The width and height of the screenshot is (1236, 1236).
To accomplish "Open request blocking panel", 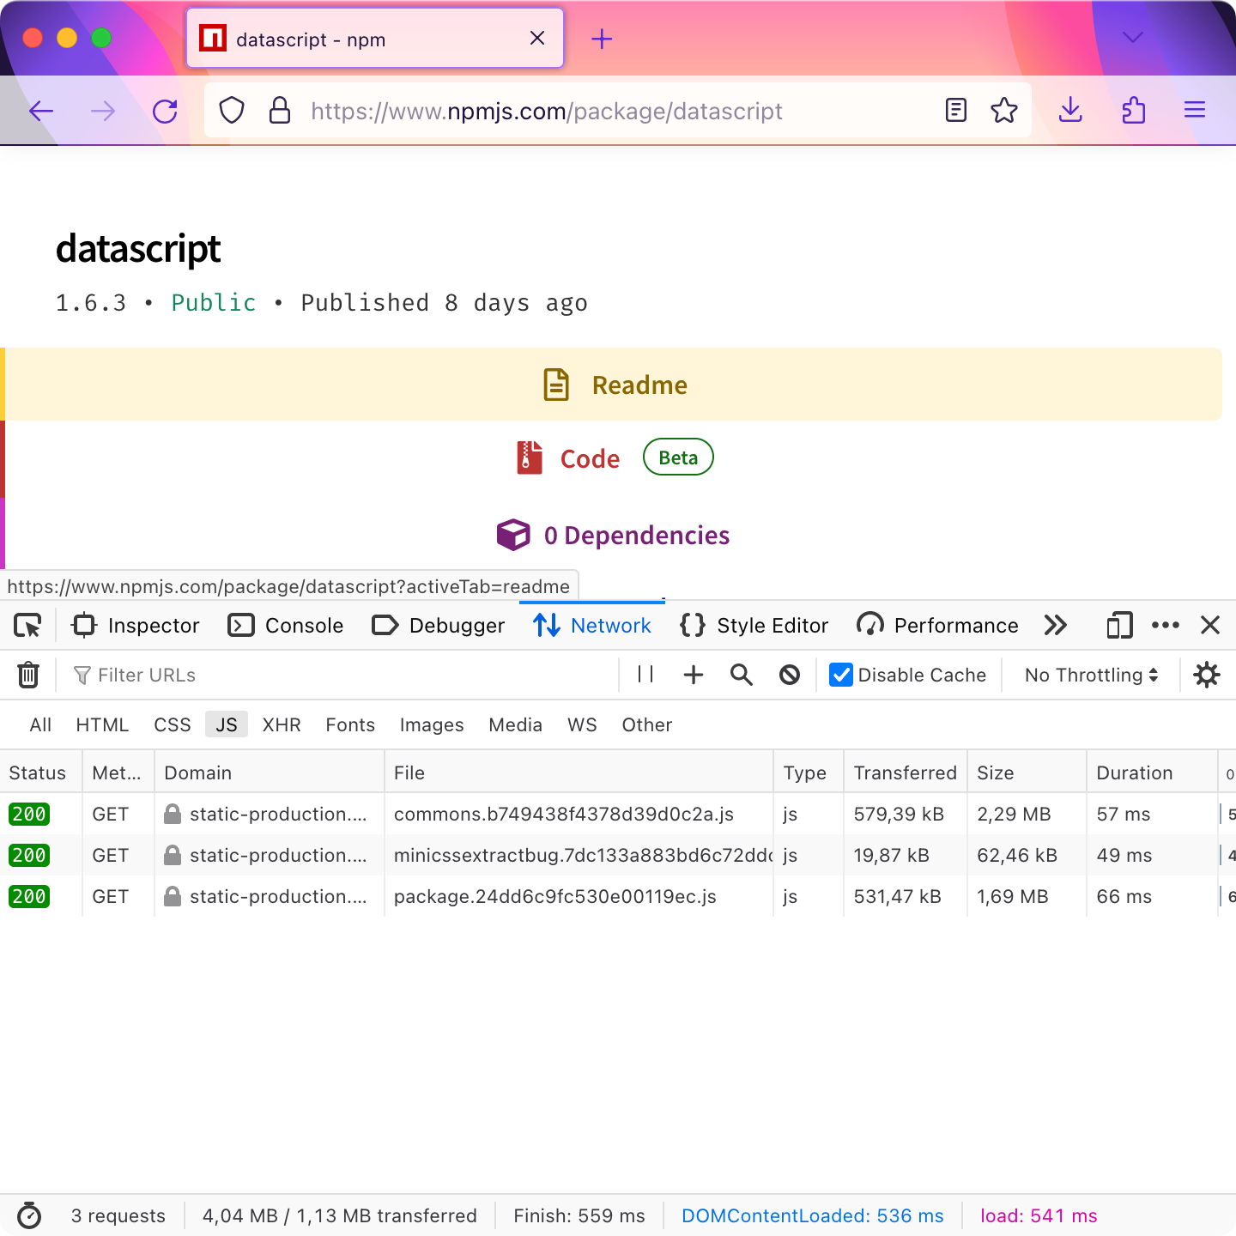I will tap(789, 675).
